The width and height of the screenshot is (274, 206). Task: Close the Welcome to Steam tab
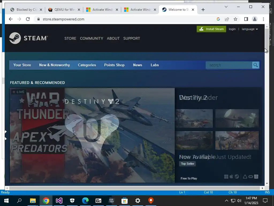click(x=193, y=10)
